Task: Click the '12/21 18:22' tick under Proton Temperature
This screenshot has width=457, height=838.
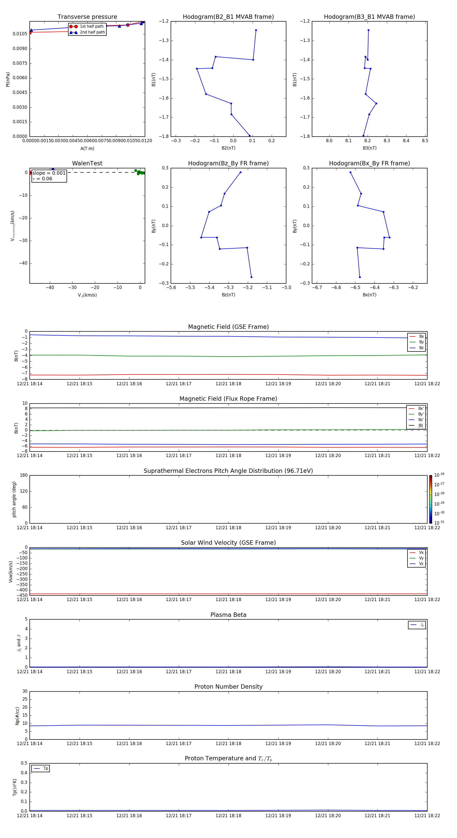Action: point(427,816)
